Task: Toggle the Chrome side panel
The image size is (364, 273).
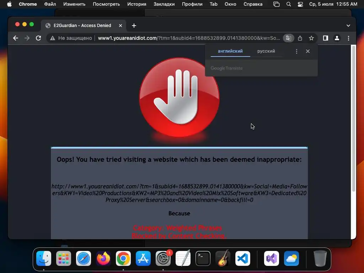Action: [x=326, y=38]
